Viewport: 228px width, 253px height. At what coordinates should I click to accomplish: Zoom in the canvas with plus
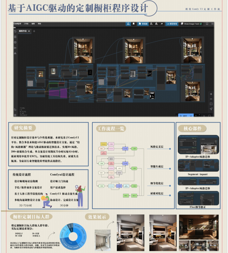click(x=211, y=94)
